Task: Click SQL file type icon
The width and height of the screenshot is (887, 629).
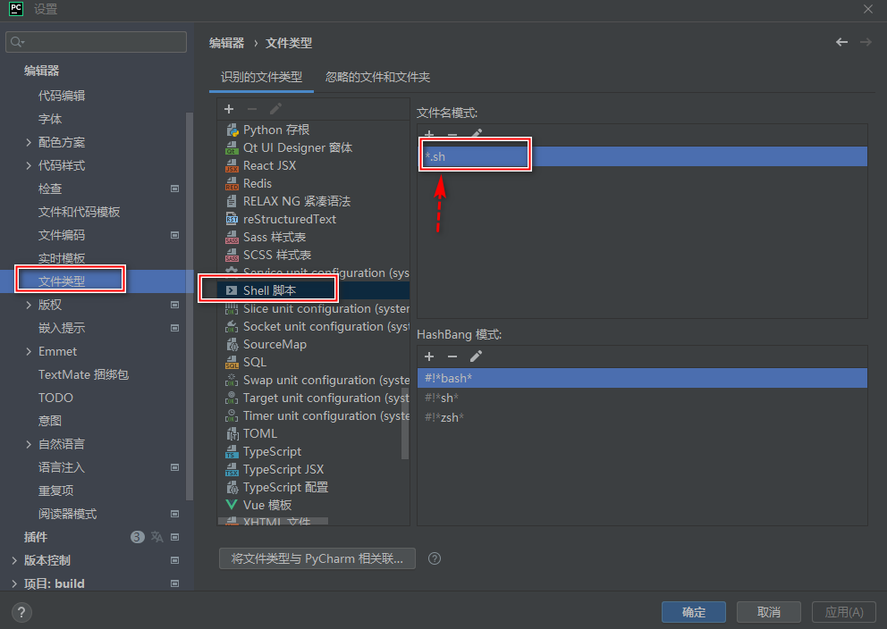Action: pyautogui.click(x=232, y=362)
